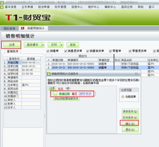Image resolution: width=159 pixels, height=147 pixels.
Task: Open the 维护中心 menu
Action: [94, 7]
